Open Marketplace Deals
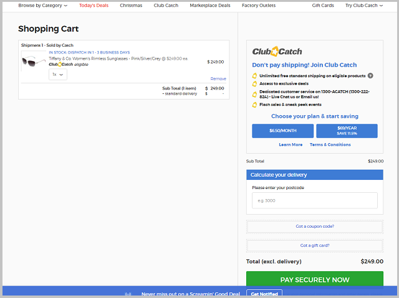399x298 pixels. click(210, 6)
